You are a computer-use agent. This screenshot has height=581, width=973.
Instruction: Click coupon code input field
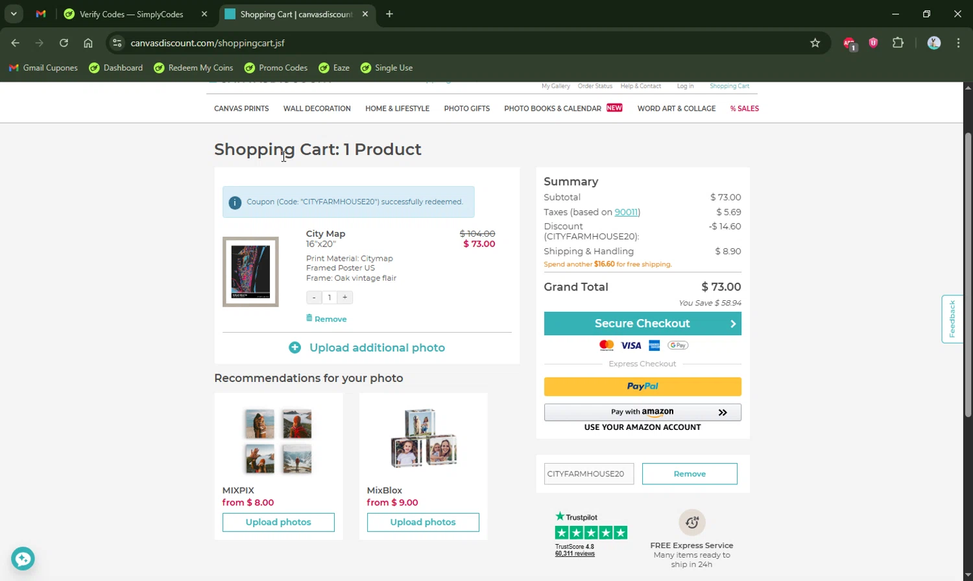click(588, 473)
